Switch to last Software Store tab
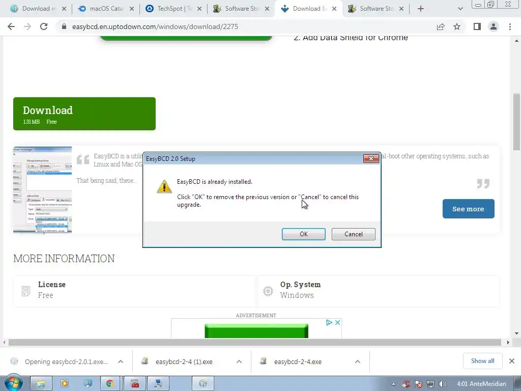This screenshot has height=391, width=521. (x=376, y=9)
